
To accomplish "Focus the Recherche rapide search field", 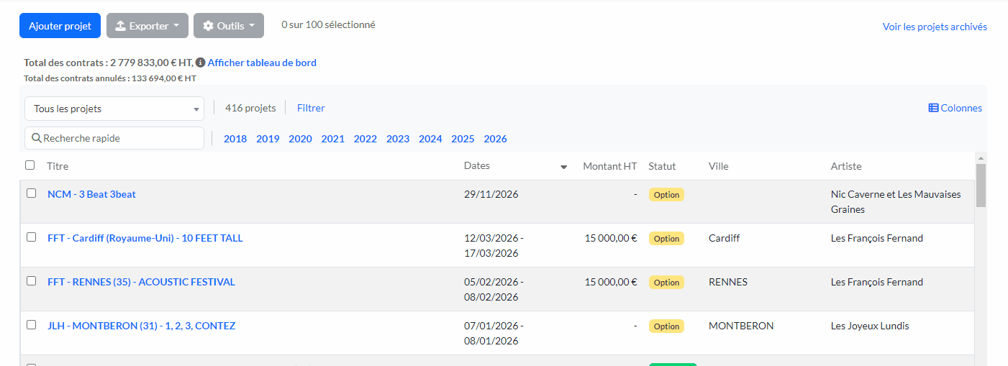I will (x=119, y=138).
